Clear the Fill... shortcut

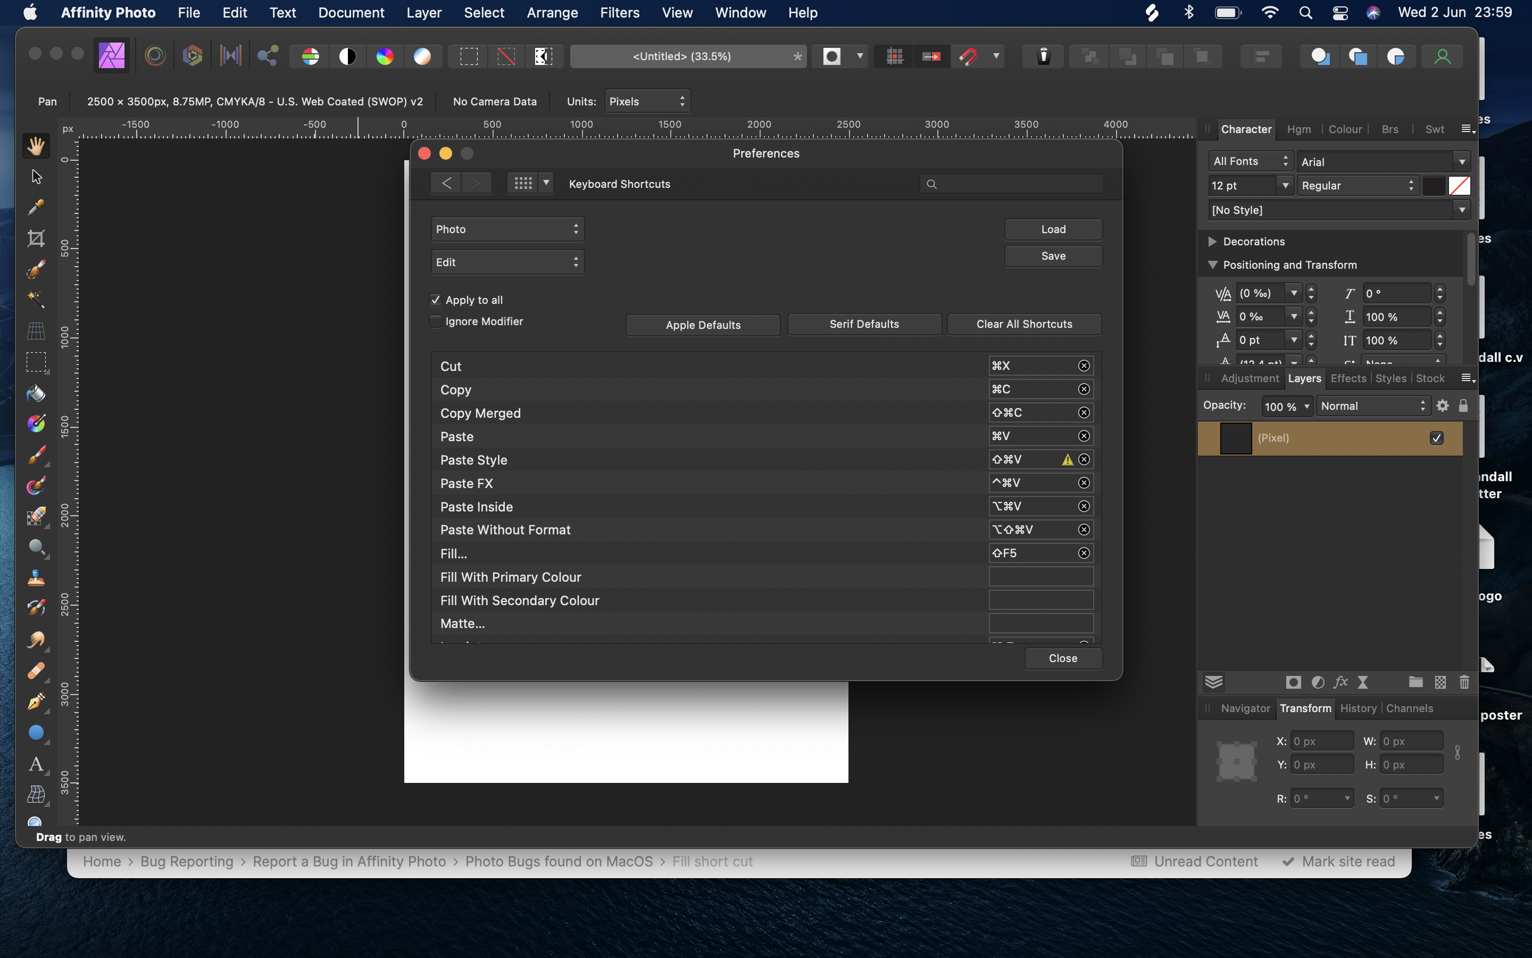1084,553
